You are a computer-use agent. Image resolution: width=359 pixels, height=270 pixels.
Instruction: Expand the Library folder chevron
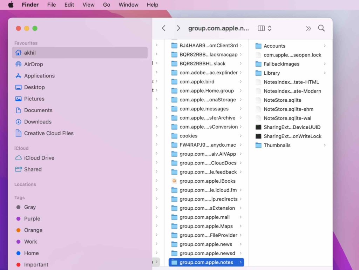[x=325, y=73]
